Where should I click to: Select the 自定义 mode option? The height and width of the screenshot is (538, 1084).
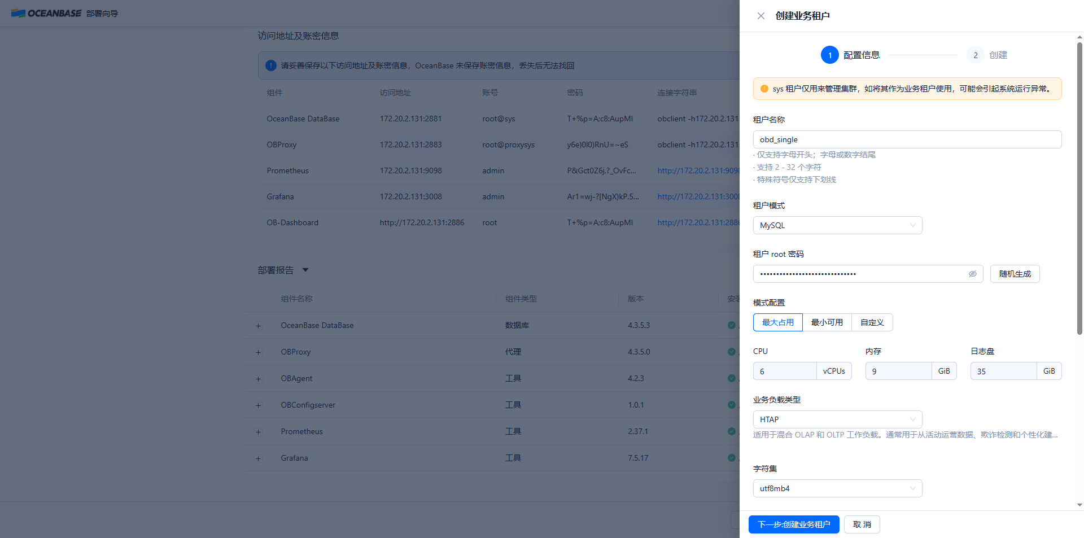[x=872, y=322]
